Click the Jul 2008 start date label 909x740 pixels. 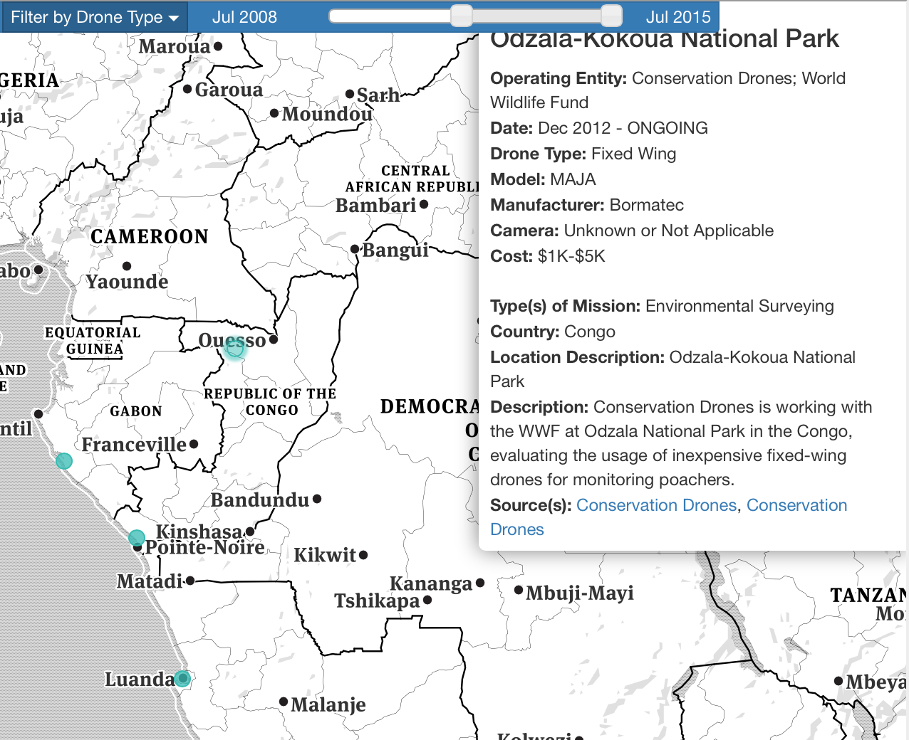coord(244,17)
